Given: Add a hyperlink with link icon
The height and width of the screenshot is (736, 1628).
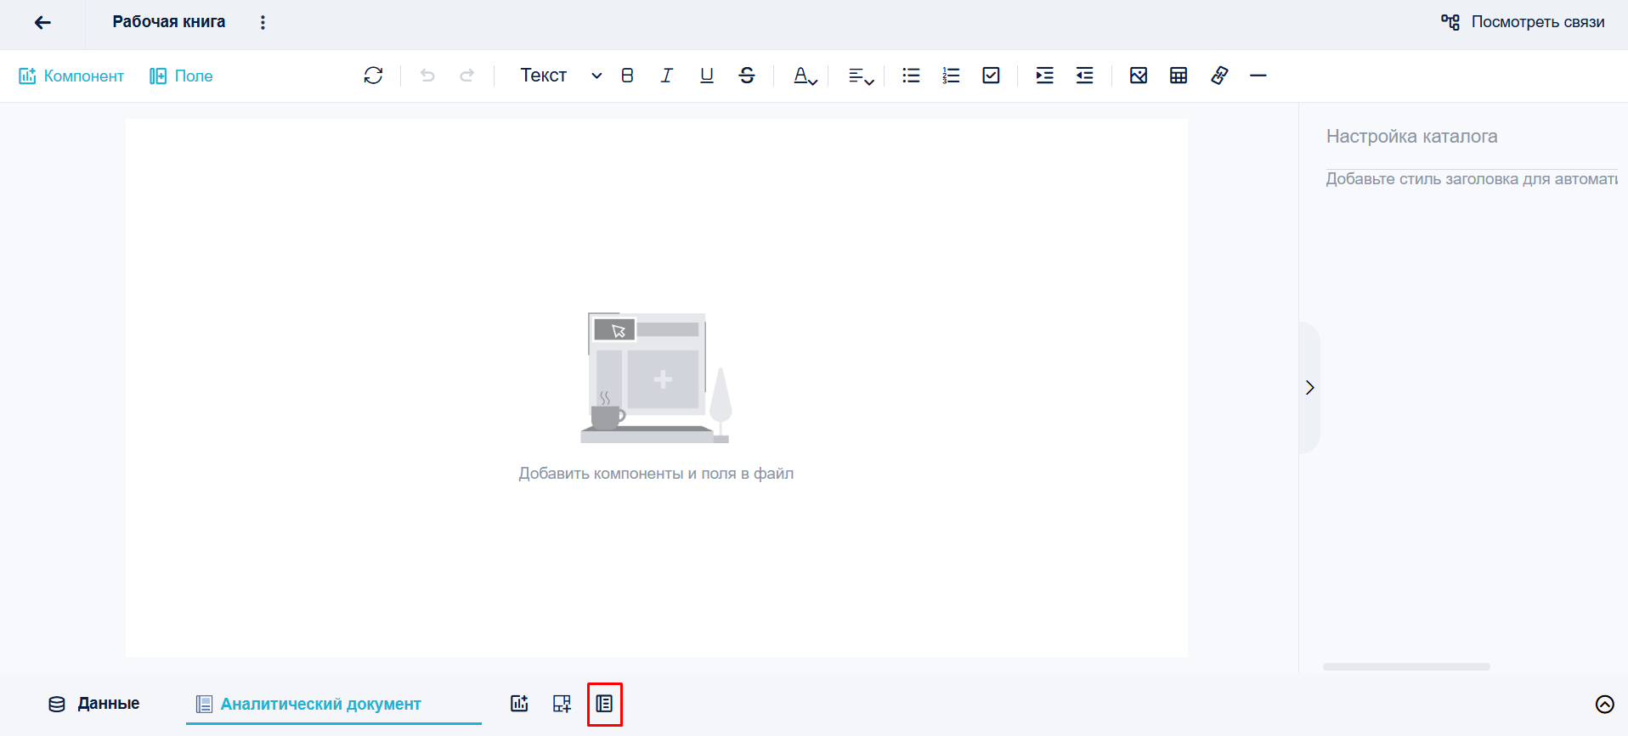Looking at the screenshot, I should click(x=1219, y=76).
